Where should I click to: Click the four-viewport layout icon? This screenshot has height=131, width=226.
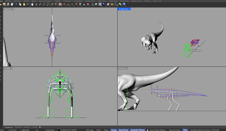(60, 4)
